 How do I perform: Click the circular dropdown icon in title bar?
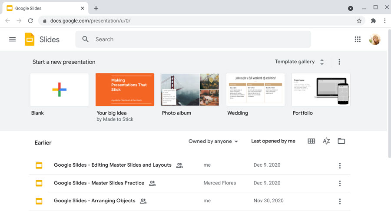tap(350, 9)
